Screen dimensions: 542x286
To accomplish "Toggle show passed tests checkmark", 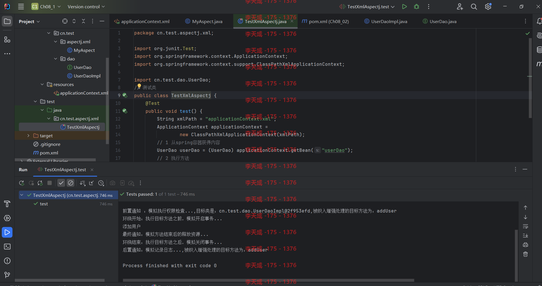I will coord(61,183).
